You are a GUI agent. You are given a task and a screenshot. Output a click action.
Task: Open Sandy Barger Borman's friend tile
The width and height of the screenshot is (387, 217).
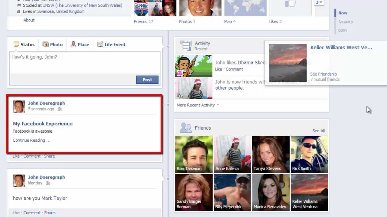194,193
